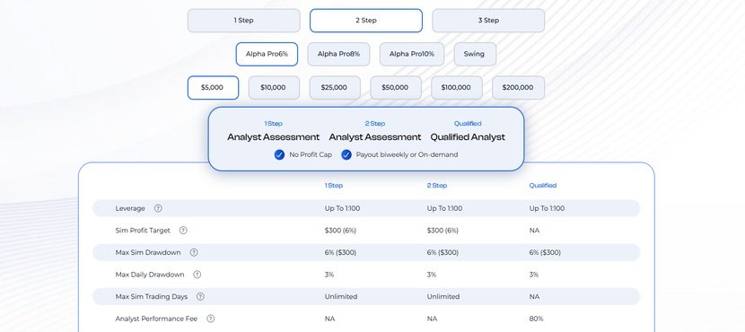This screenshot has width=745, height=332.
Task: Click the 2 Step $300 (6%) profit target
Action: (x=443, y=231)
